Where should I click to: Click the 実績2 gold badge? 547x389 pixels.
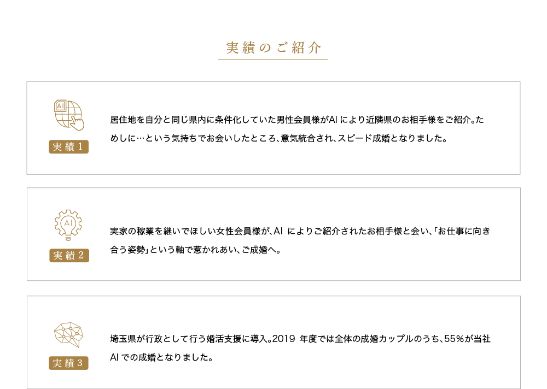(x=69, y=256)
